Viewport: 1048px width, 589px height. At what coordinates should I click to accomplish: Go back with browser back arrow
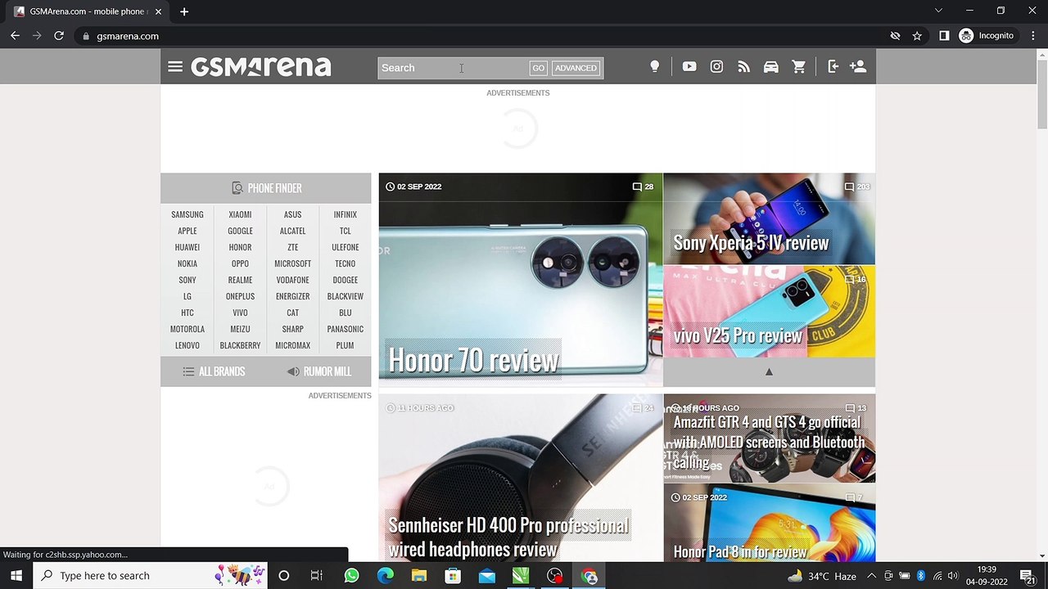click(x=15, y=36)
